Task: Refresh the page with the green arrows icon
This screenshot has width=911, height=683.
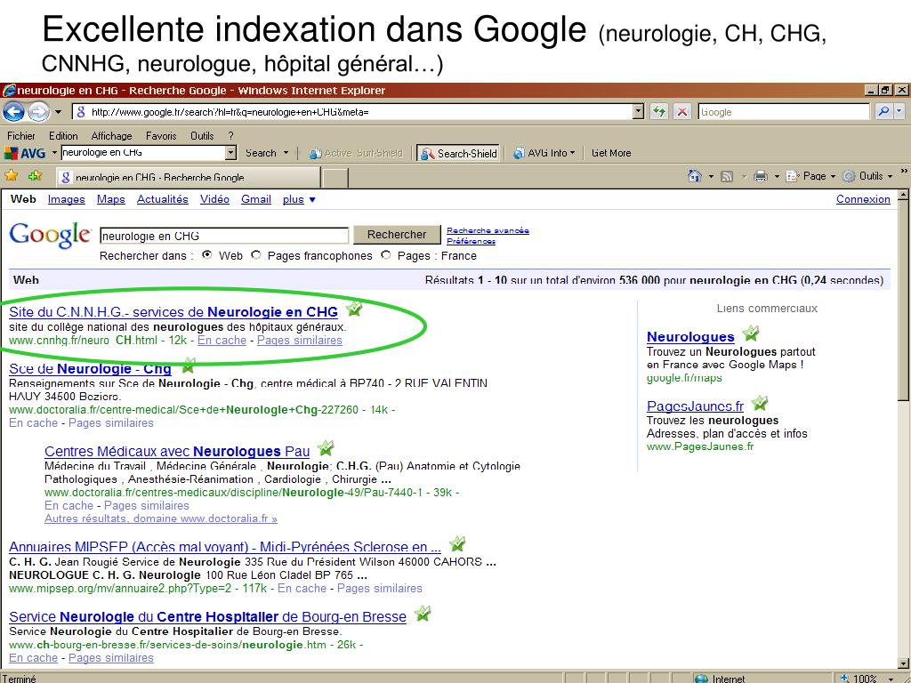Action: [x=659, y=111]
